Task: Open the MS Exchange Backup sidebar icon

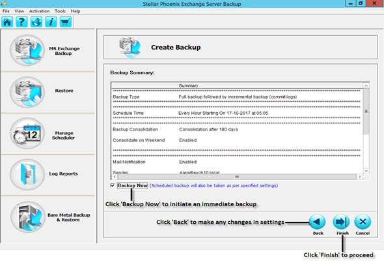Action: (x=27, y=50)
